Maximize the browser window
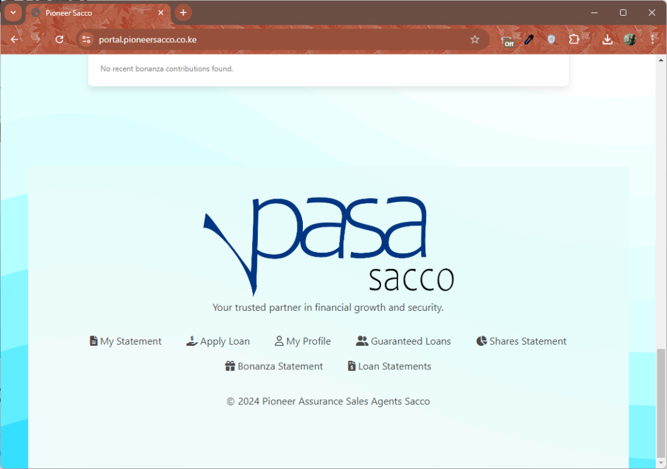The width and height of the screenshot is (667, 469). [x=623, y=13]
